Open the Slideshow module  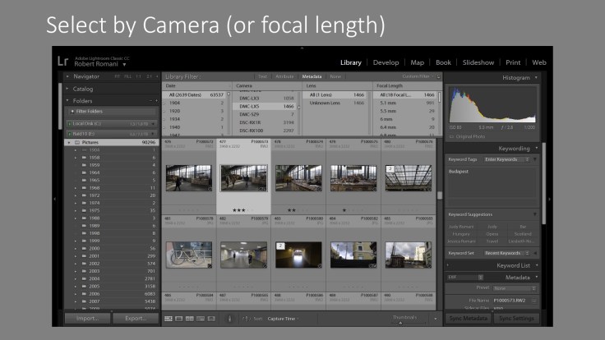pyautogui.click(x=478, y=62)
